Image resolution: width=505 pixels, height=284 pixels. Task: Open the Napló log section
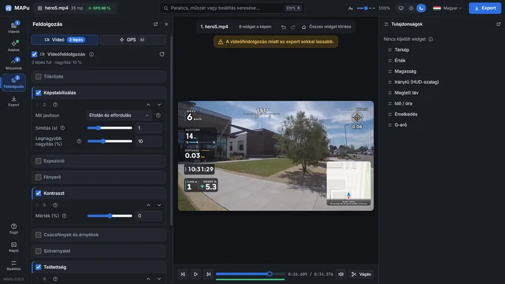[x=13, y=247]
